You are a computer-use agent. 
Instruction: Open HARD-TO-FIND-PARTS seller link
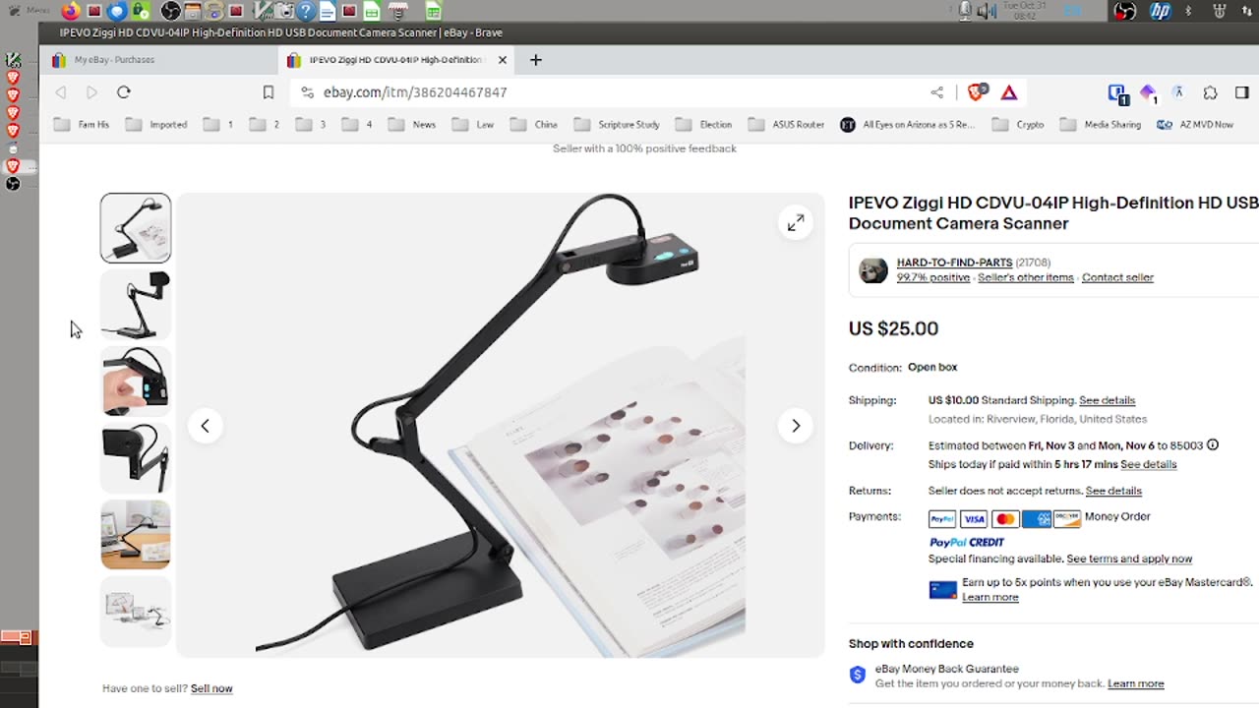[x=954, y=263]
